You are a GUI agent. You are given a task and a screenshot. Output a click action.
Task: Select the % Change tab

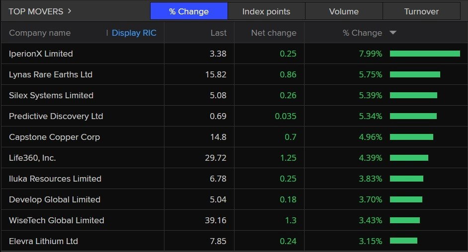click(x=189, y=11)
